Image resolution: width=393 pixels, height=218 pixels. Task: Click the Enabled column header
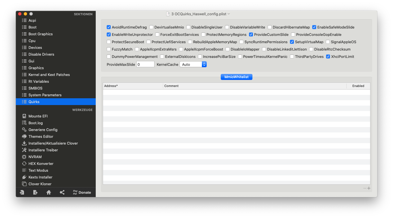358,86
